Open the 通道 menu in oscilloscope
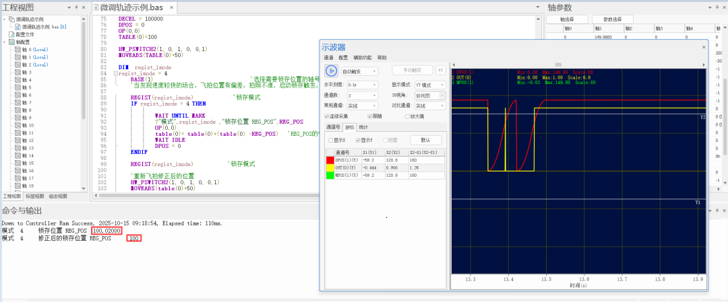Viewport: 728px width, 302px height. (328, 58)
